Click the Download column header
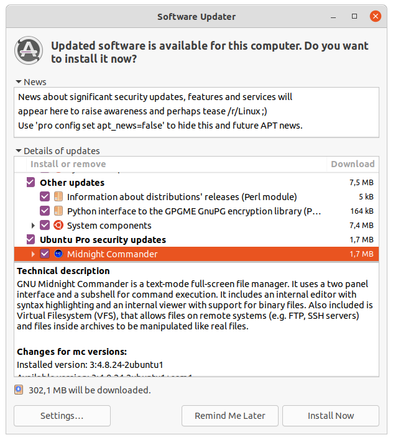This screenshot has width=393, height=440. click(353, 164)
